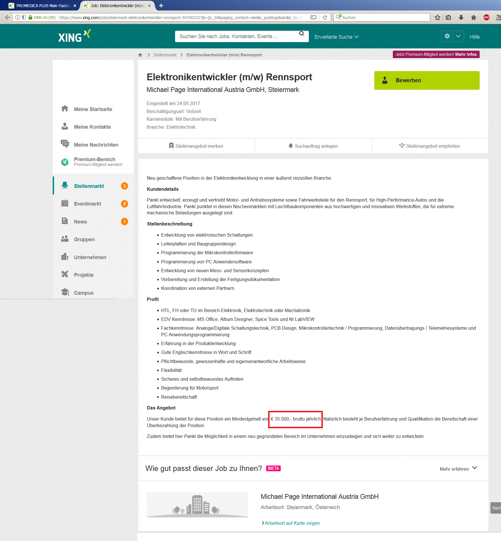
Task: Open Eventmarkt in sidebar
Action: point(87,204)
